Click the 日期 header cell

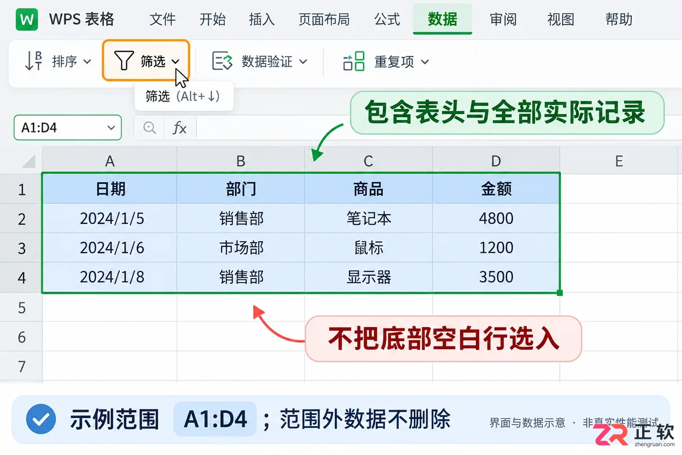pos(109,189)
